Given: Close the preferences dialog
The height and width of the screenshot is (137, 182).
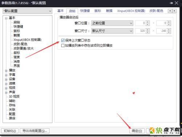Looking at the screenshot, I should 177,3.
